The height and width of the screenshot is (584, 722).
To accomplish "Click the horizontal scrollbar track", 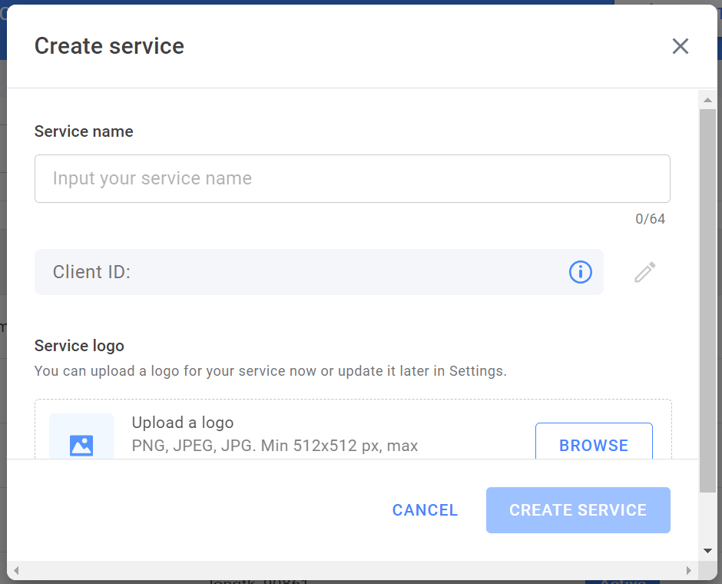I will pos(352,571).
